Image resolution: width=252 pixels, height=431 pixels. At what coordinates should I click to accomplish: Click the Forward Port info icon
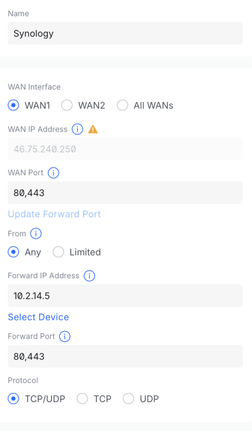click(65, 336)
